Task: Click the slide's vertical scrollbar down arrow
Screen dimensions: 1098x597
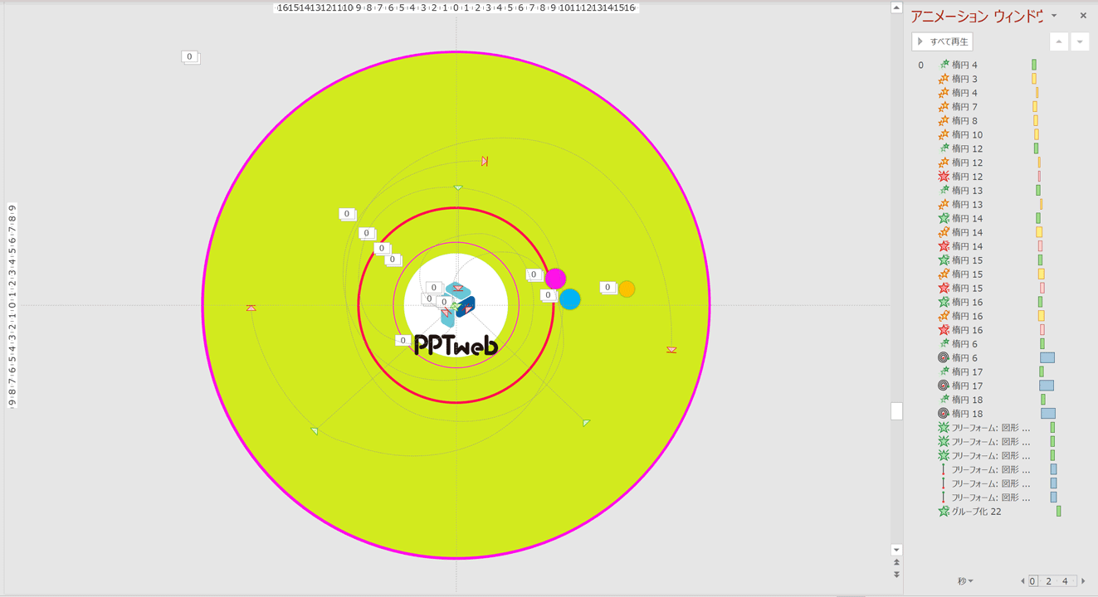Action: click(896, 550)
